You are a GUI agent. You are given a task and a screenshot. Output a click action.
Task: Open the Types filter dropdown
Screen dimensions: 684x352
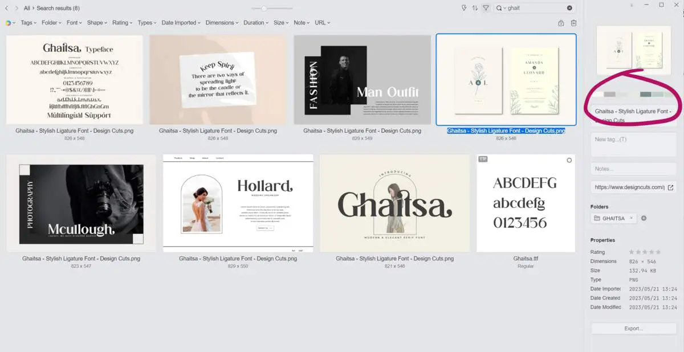(147, 23)
